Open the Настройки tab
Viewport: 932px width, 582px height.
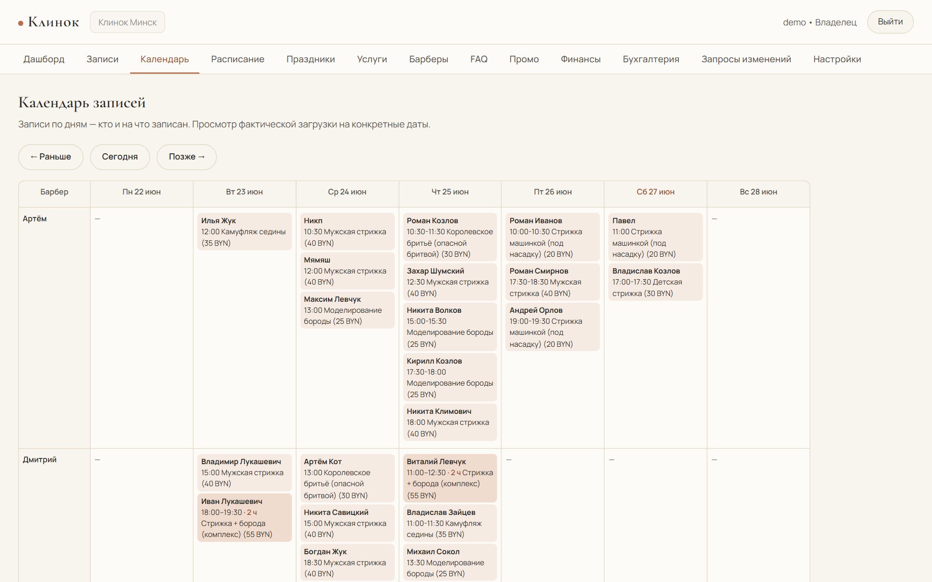pyautogui.click(x=837, y=59)
